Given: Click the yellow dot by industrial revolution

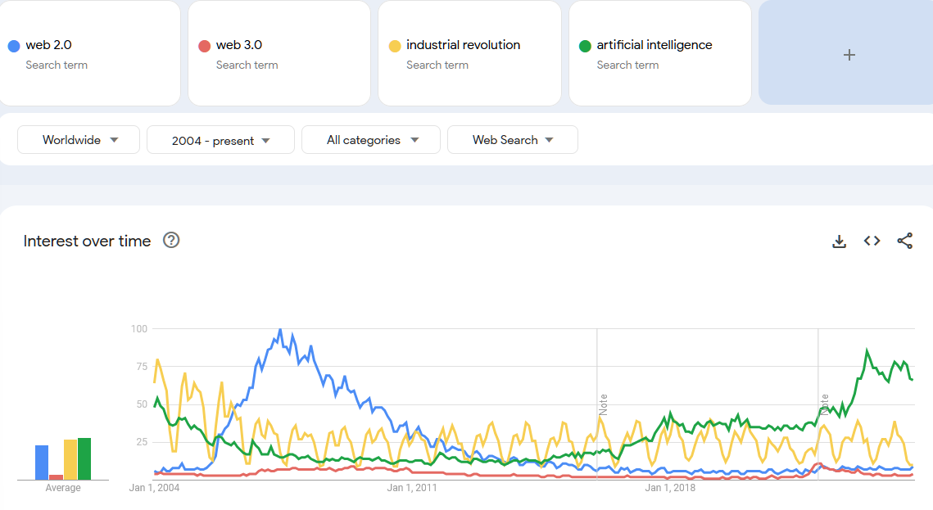Looking at the screenshot, I should click(394, 46).
